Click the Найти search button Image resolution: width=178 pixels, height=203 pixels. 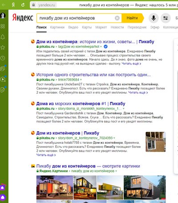tap(132, 18)
